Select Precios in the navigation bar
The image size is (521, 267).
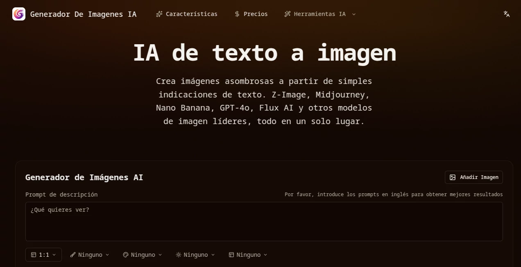point(251,14)
